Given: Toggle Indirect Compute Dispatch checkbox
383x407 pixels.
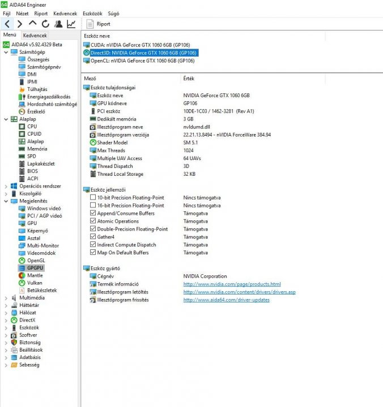Looking at the screenshot, I should (93, 245).
